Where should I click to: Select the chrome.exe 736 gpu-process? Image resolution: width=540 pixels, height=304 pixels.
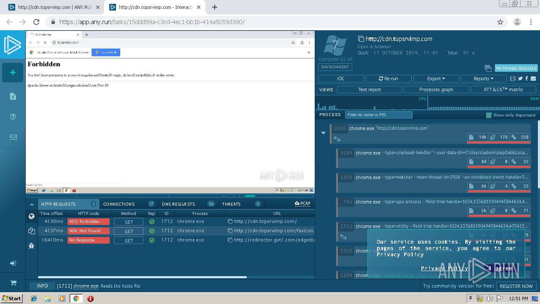pyautogui.click(x=433, y=207)
